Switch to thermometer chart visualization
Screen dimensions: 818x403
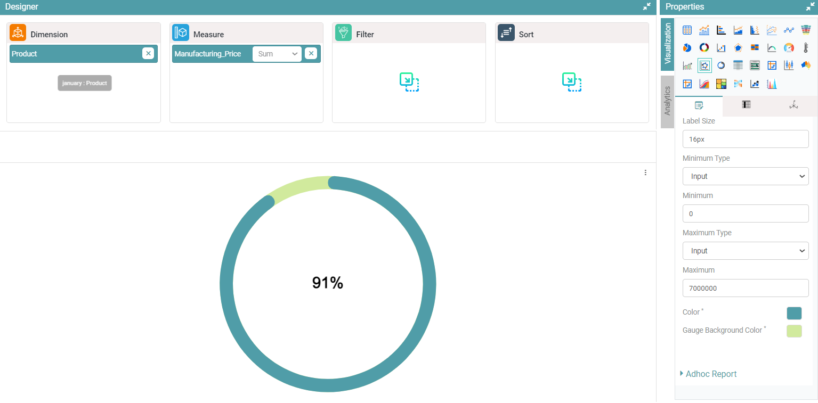point(806,48)
